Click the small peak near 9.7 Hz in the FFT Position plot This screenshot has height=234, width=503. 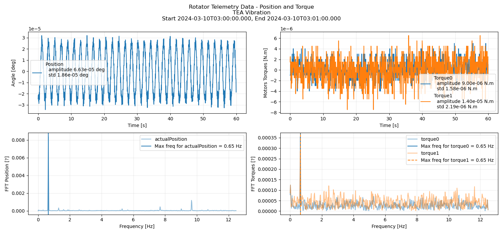(191, 205)
